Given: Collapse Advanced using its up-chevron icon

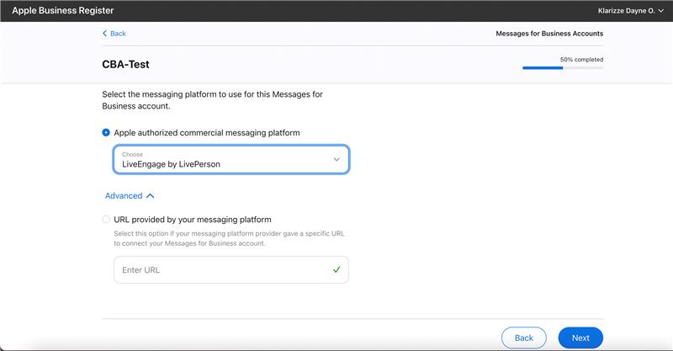Looking at the screenshot, I should pos(150,196).
